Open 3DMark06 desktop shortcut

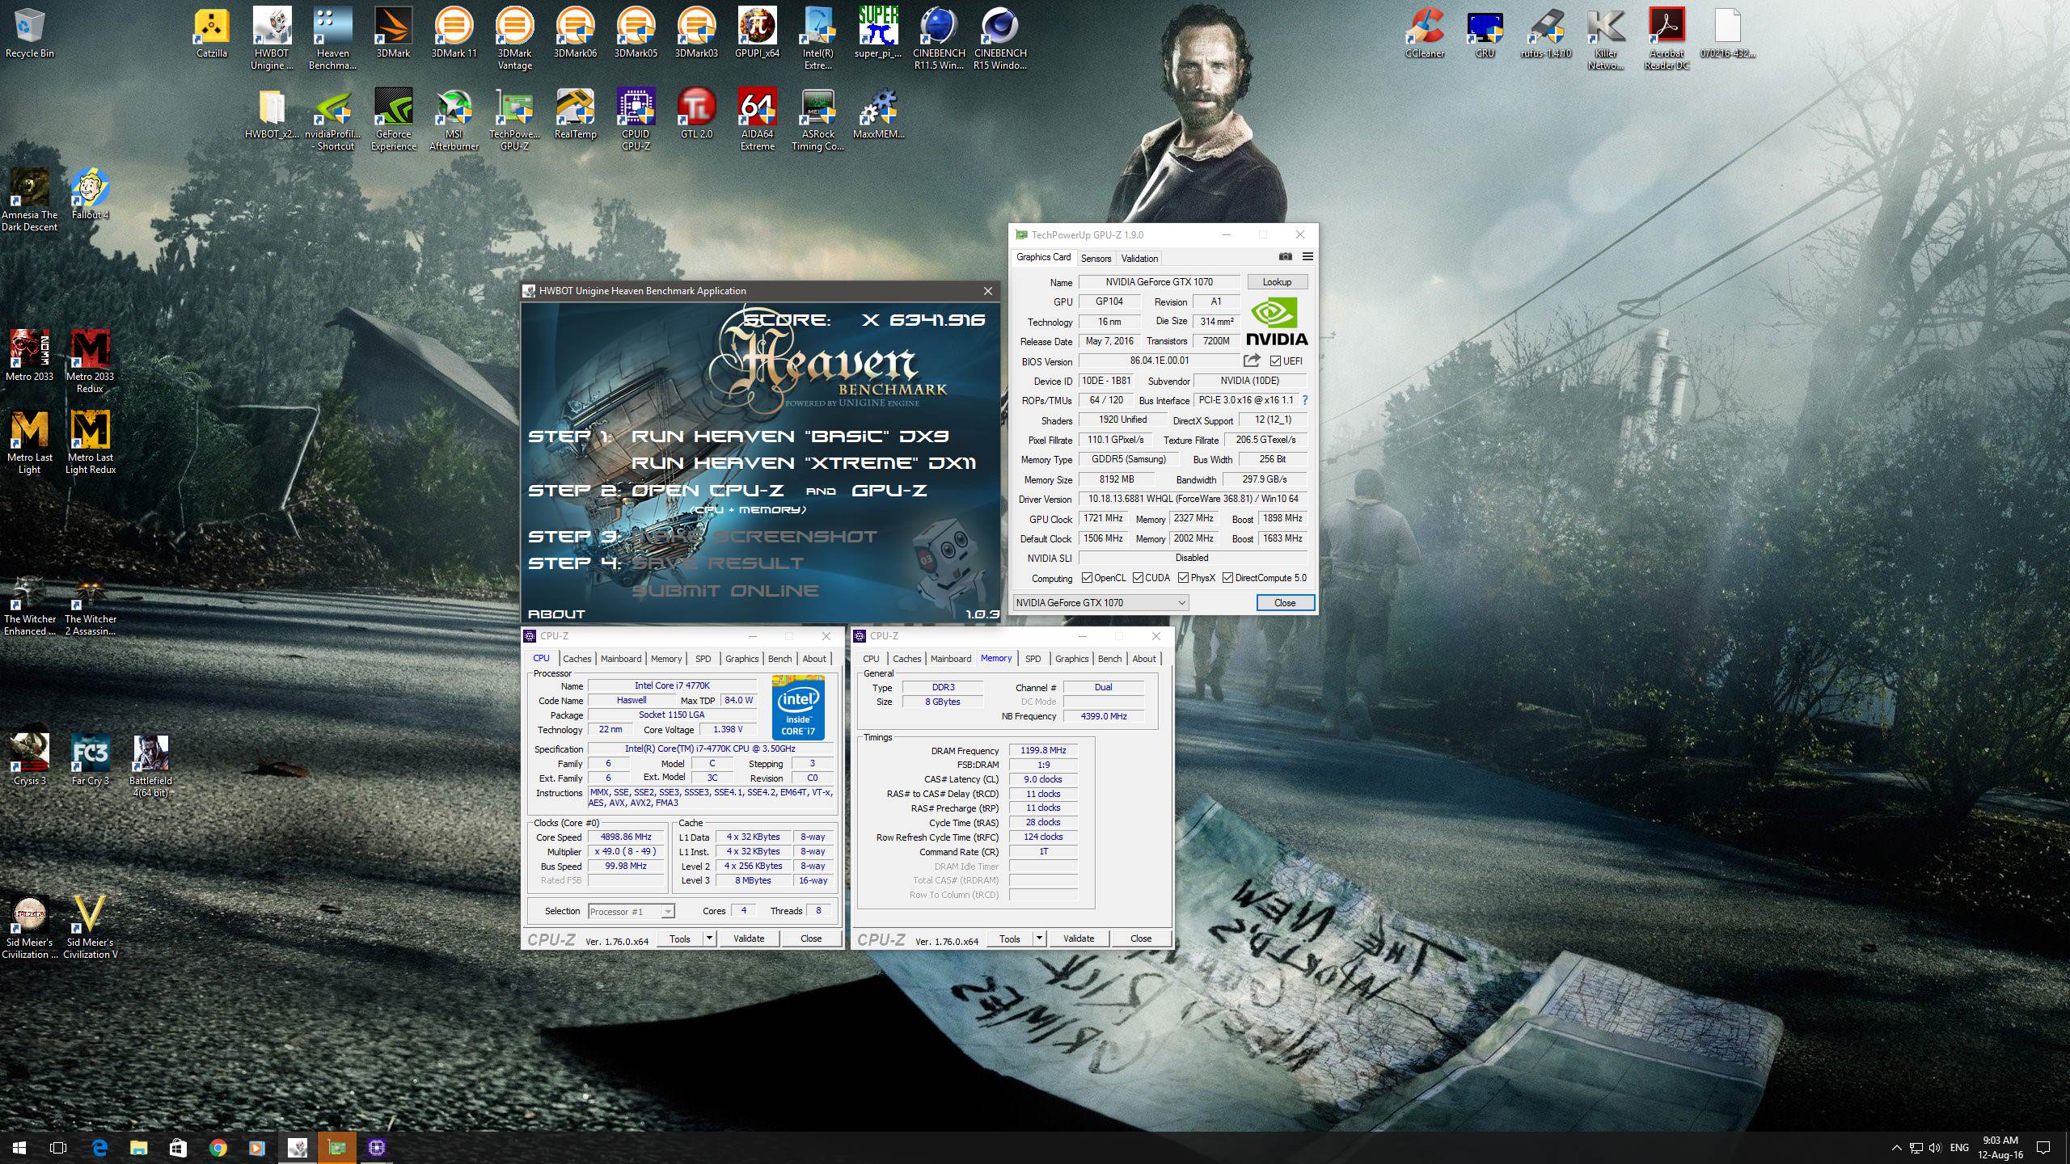575,34
